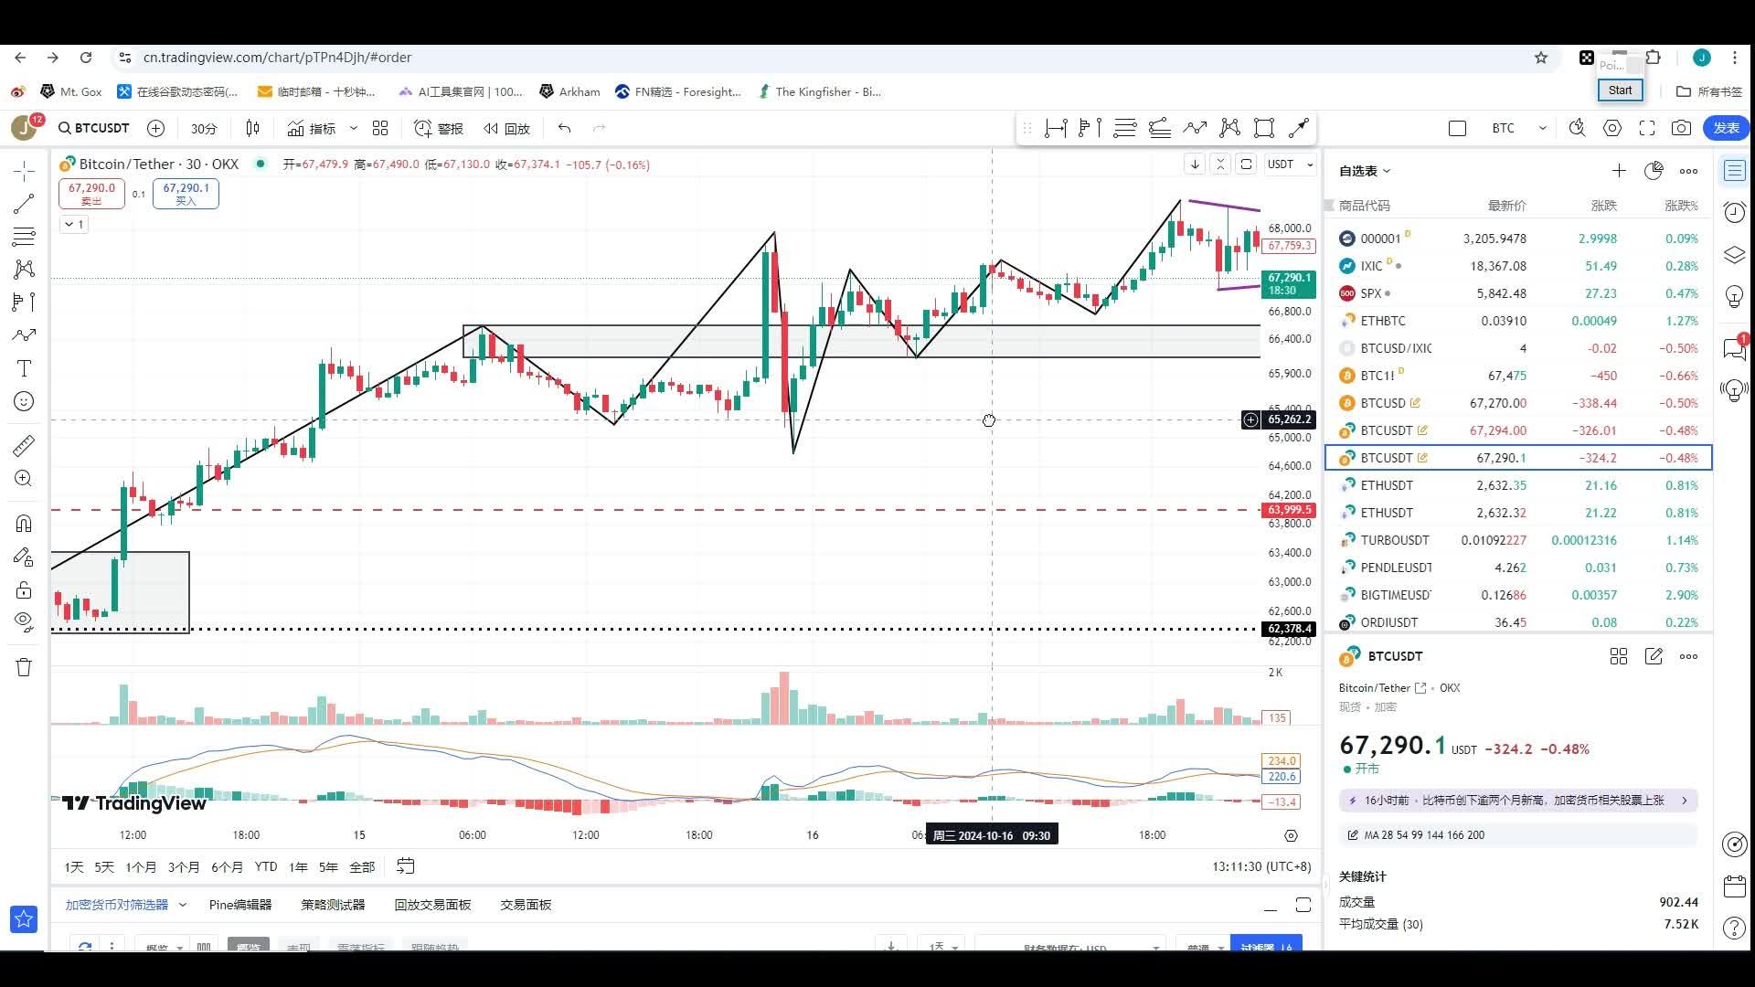The image size is (1755, 987).
Task: Select the trend line drawing tool
Action: pyautogui.click(x=24, y=204)
